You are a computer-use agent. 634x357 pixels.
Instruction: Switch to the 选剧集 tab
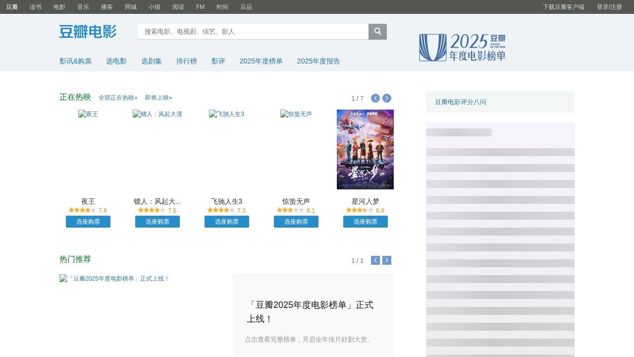151,61
